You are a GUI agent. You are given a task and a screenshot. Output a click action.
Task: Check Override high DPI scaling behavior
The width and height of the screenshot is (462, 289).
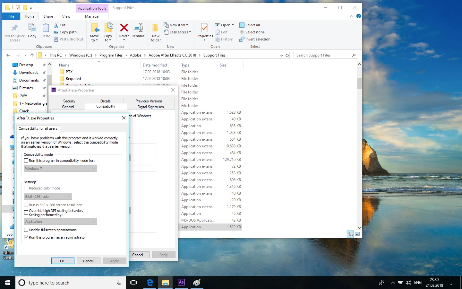[26, 213]
